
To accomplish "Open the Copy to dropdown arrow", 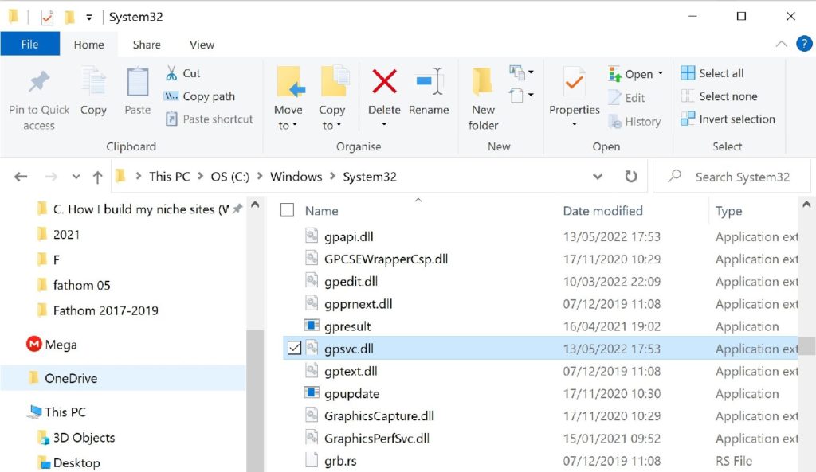I will [339, 125].
